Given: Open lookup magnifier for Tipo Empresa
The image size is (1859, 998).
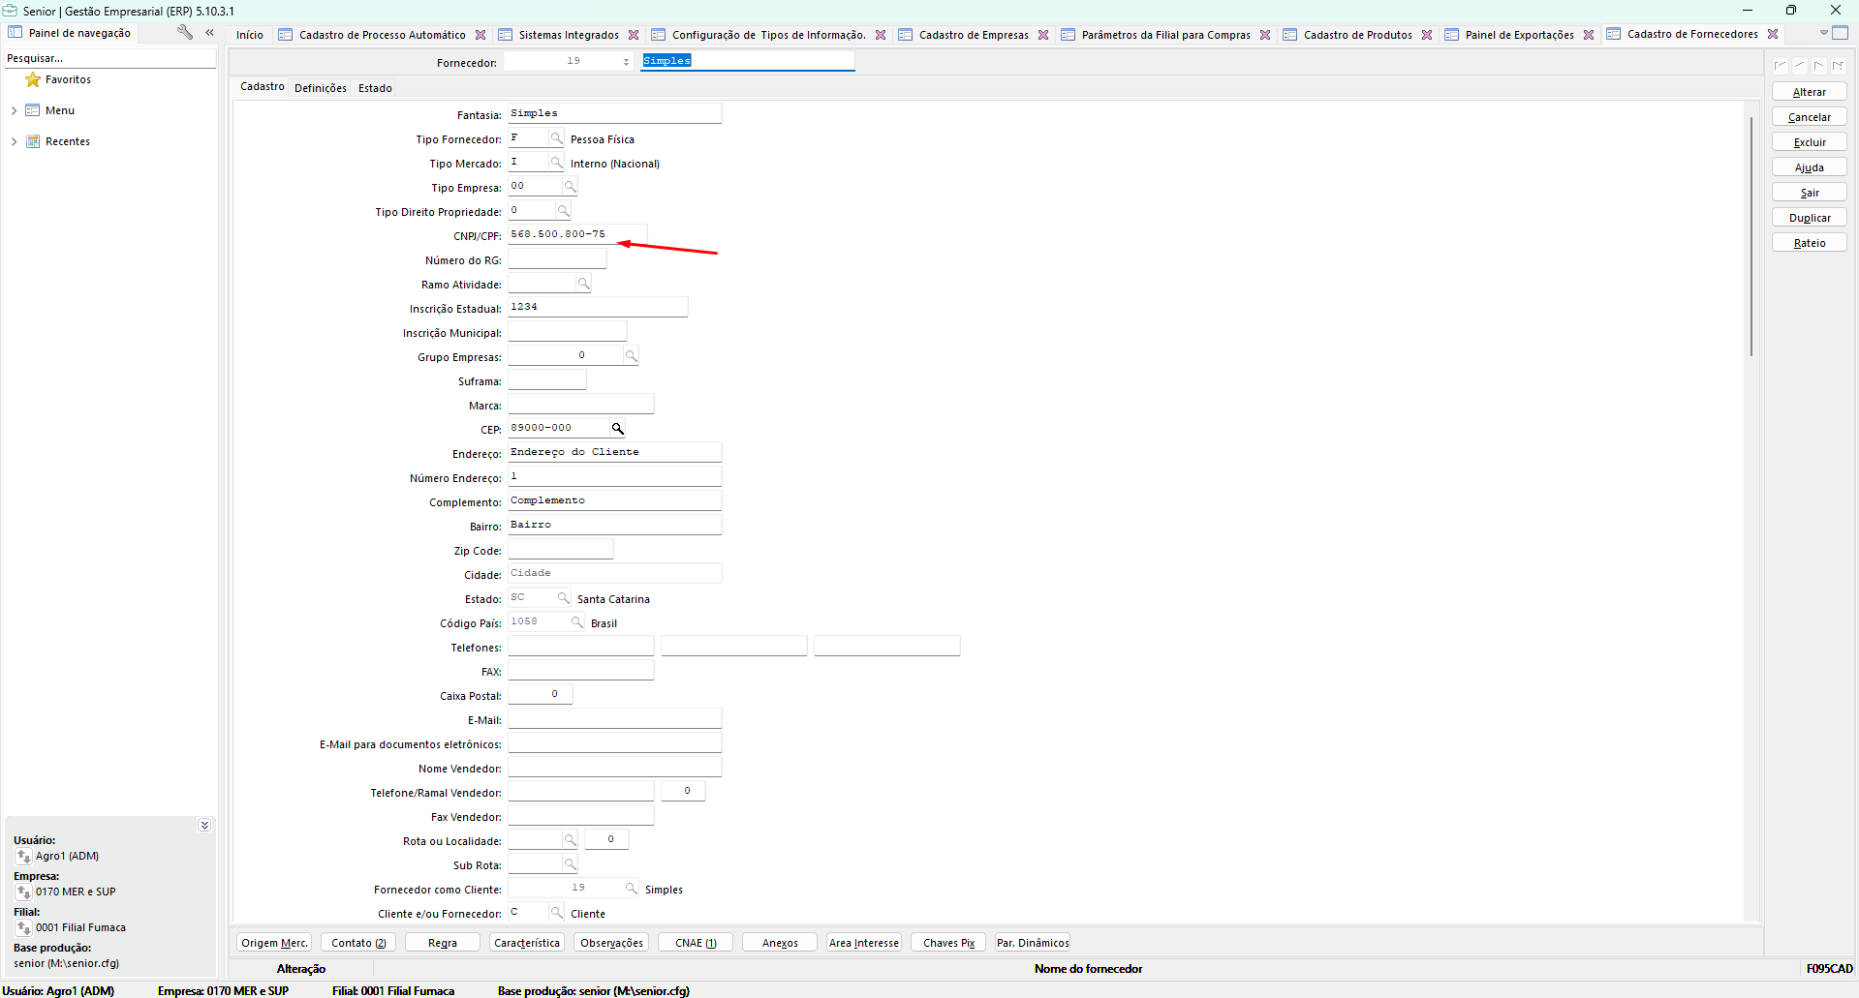Looking at the screenshot, I should (x=570, y=187).
